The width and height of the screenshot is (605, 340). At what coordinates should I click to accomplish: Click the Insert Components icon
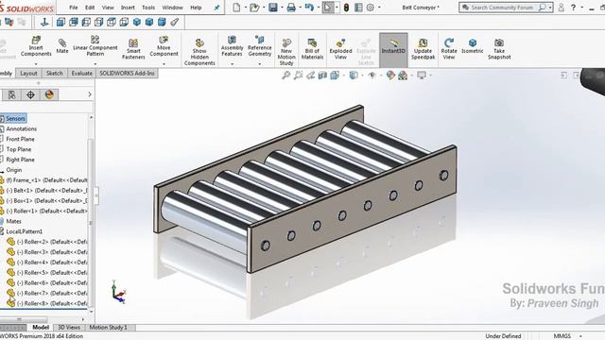pos(36,40)
